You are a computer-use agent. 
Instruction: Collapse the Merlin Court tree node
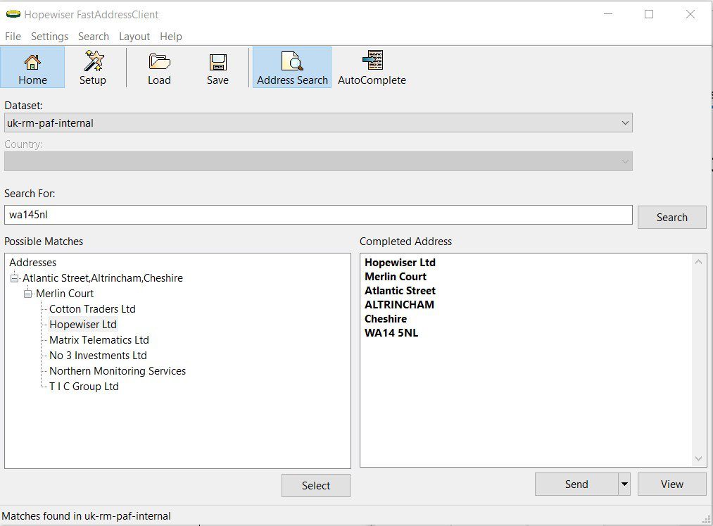tap(27, 294)
